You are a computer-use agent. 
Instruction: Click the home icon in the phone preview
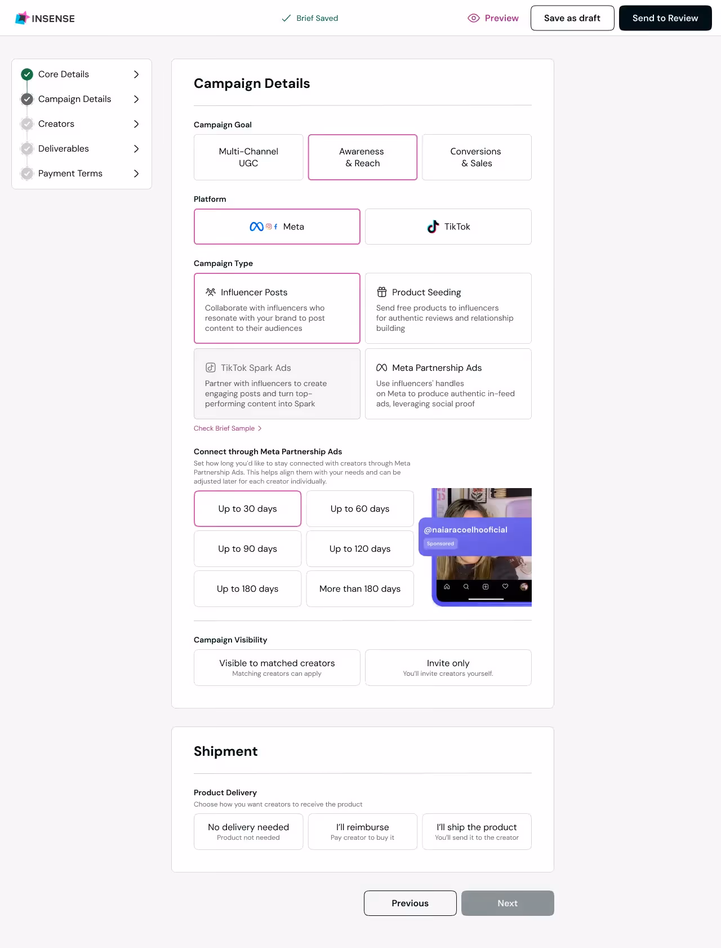[x=447, y=587]
